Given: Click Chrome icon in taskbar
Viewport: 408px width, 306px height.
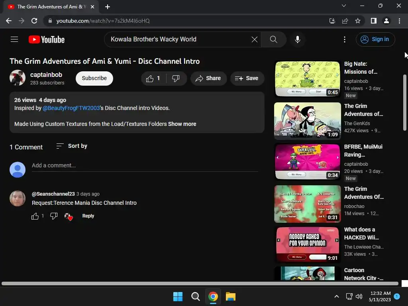Looking at the screenshot, I should tap(213, 296).
